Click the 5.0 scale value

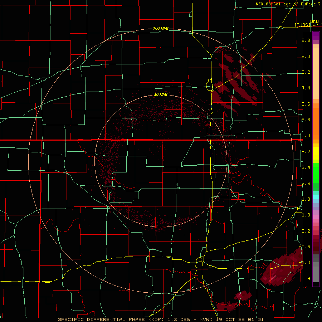pyautogui.click(x=306, y=136)
